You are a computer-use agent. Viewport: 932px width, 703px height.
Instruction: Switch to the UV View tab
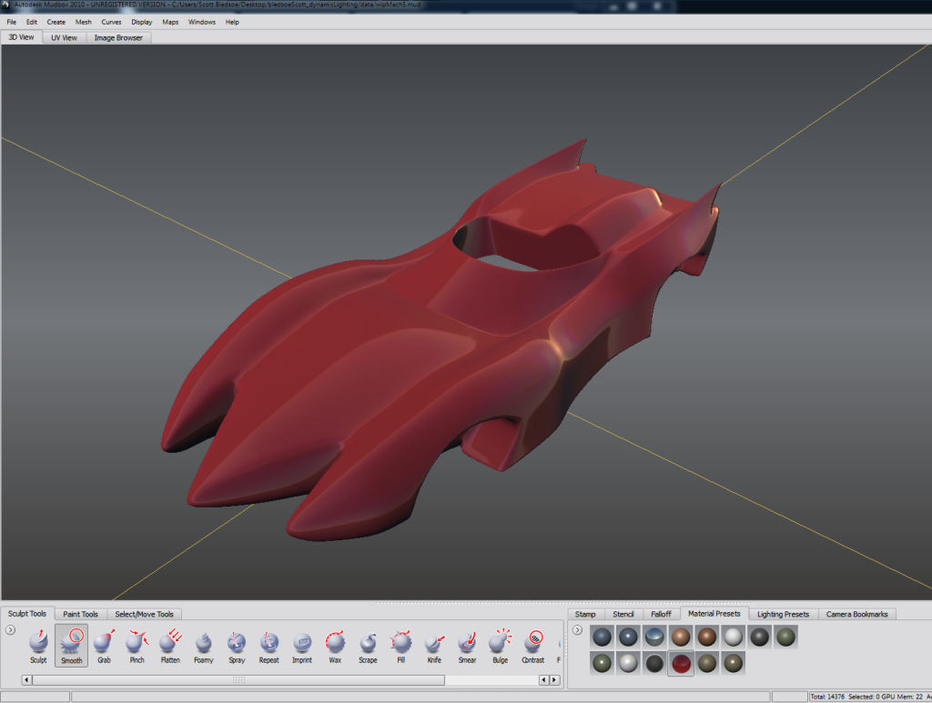point(62,37)
